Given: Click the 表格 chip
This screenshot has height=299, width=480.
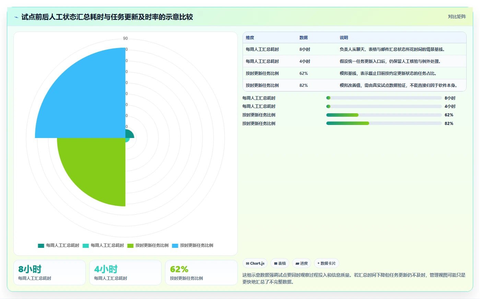Looking at the screenshot, I should pos(280,263).
